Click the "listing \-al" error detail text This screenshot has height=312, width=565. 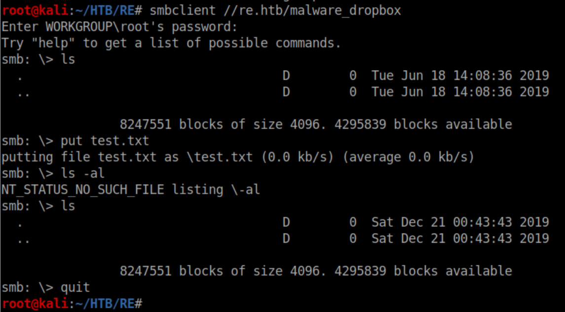pyautogui.click(x=216, y=190)
